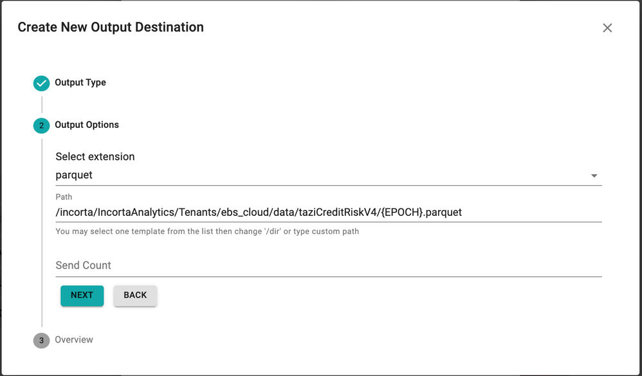Image resolution: width=642 pixels, height=376 pixels.
Task: Focus the Path input containing taziCreditRiskV4
Action: coord(329,212)
